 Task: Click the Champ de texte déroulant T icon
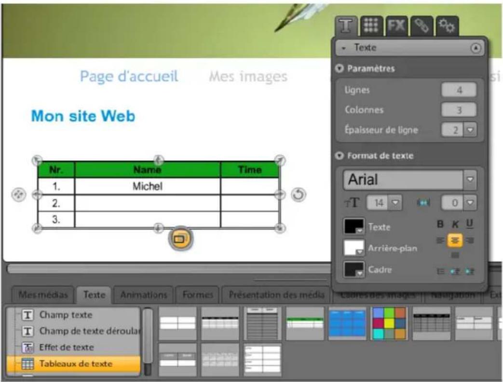click(27, 331)
